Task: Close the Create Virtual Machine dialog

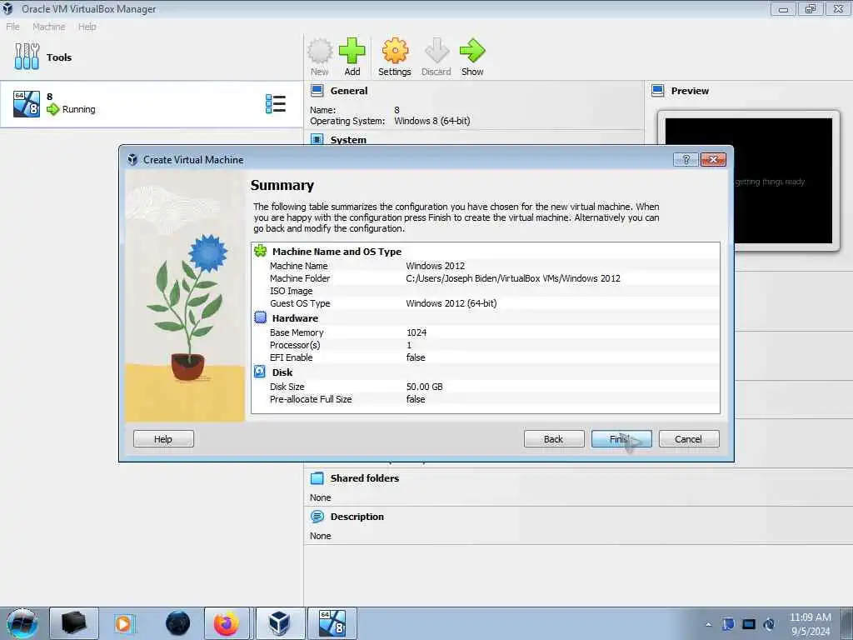Action: tap(713, 159)
